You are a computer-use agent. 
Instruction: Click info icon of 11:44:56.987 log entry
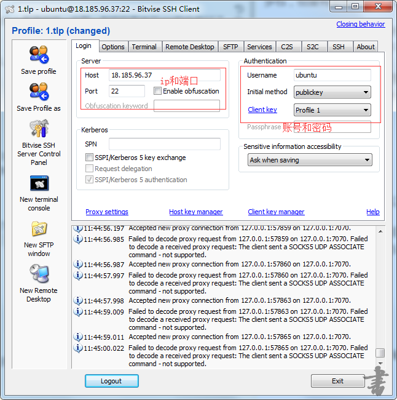coord(78,264)
